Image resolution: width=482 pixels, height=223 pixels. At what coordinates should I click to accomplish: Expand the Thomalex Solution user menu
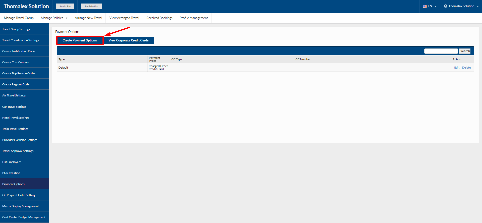tap(461, 6)
